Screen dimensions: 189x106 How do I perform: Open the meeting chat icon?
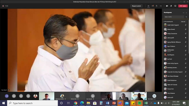point(153,6)
